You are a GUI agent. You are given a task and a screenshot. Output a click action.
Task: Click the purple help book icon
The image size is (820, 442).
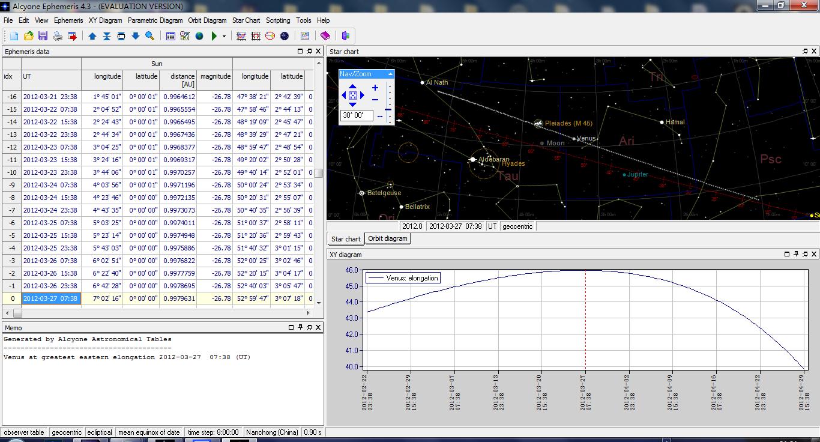(325, 36)
